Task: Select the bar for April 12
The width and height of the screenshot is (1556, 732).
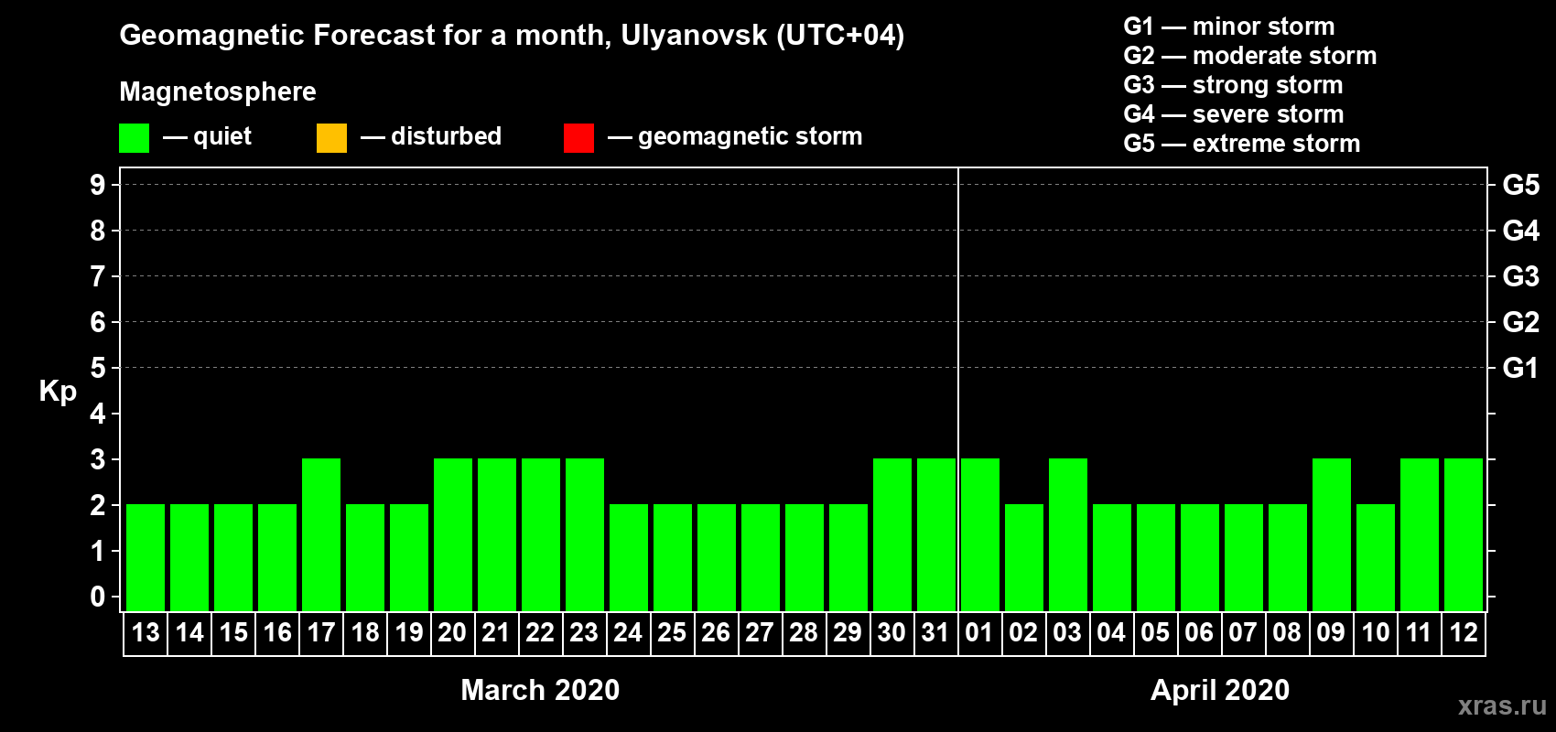Action: click(x=1464, y=534)
